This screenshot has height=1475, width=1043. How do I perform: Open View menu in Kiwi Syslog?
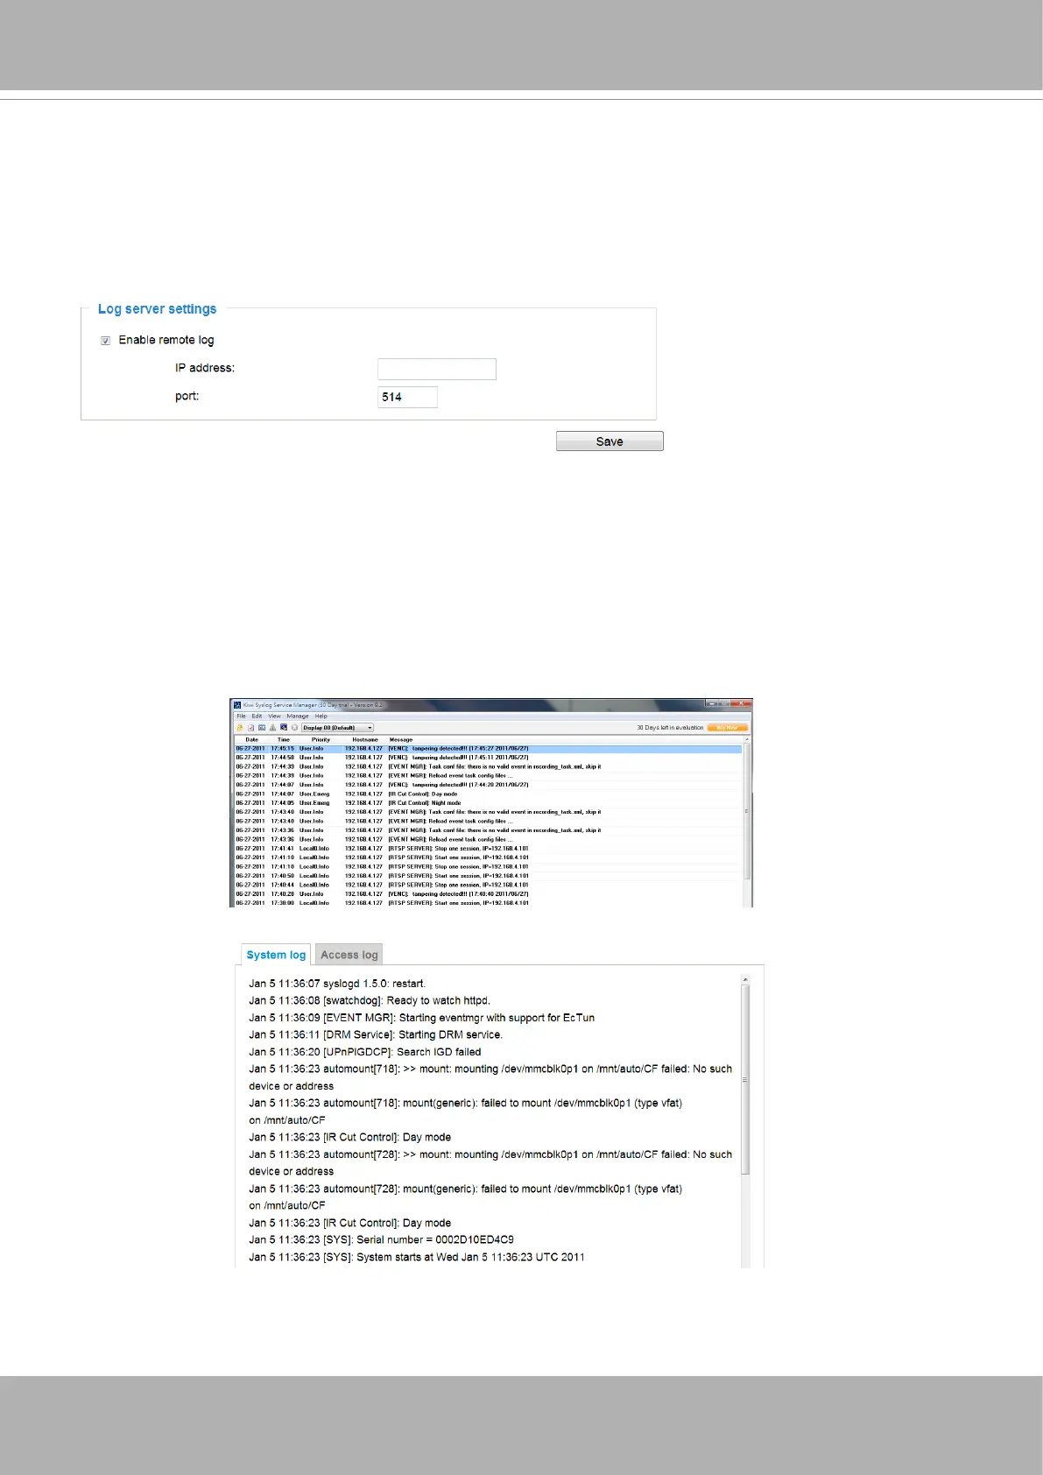coord(274,716)
